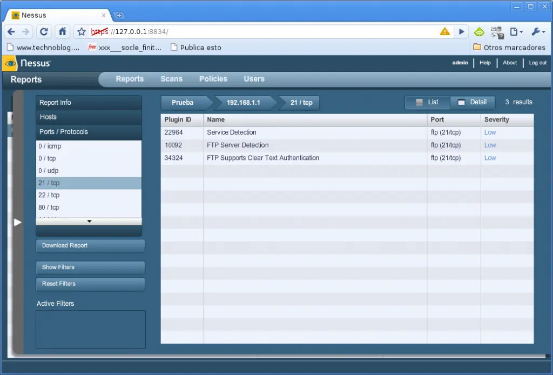Click the Low severity for plugin 10092
The height and width of the screenshot is (375, 553).
(x=490, y=145)
